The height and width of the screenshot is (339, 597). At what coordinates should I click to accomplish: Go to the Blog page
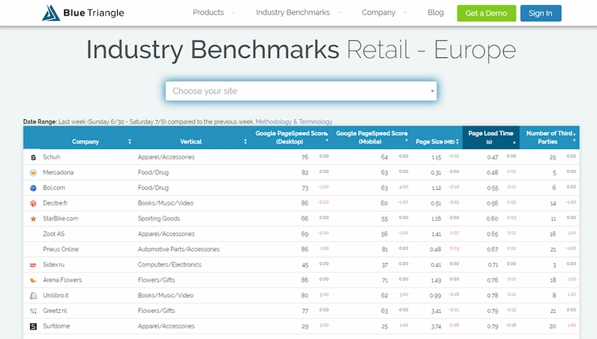(435, 13)
